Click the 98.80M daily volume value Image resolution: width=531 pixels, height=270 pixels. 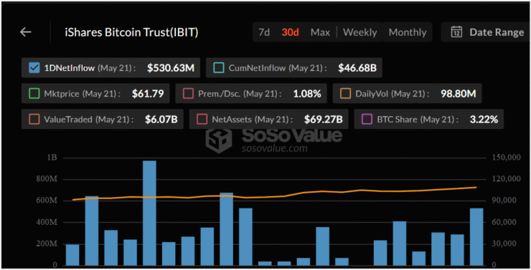tap(459, 94)
